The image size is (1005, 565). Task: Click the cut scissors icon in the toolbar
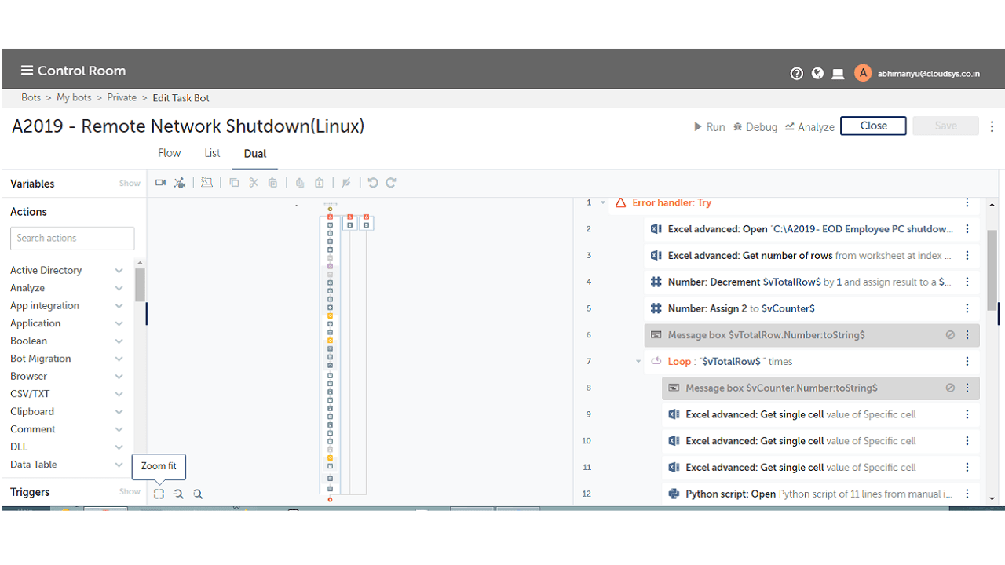click(x=253, y=183)
